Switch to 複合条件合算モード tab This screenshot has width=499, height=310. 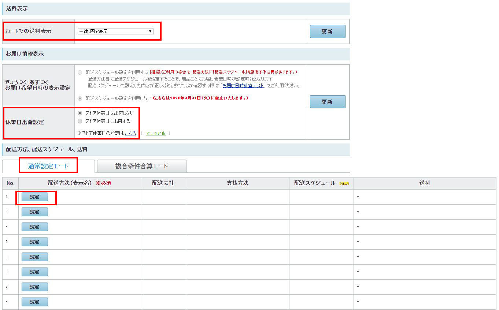(142, 166)
